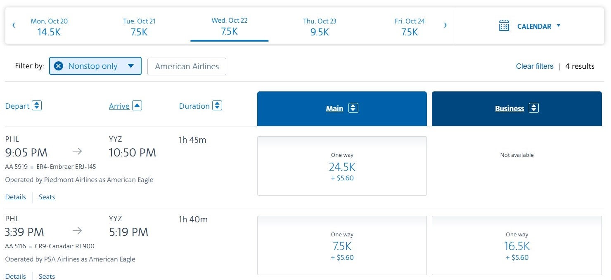Select Fri, Oct 24 7.5K date tab

coord(410,26)
